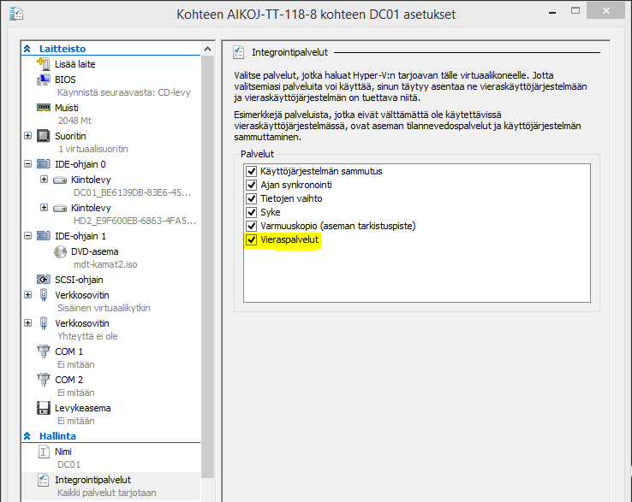
Task: Click the COM 1 port icon
Action: [x=43, y=351]
